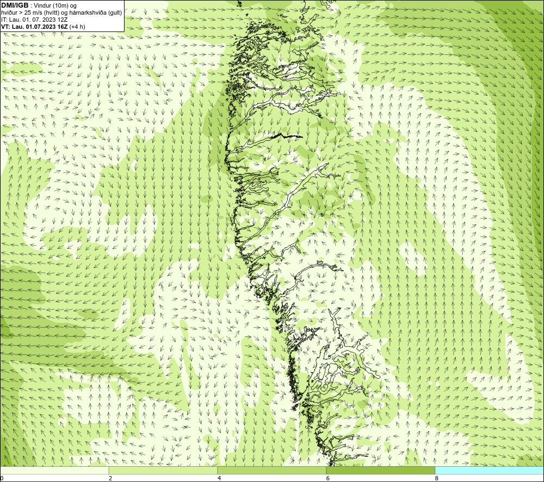Click the 'IT: Lau. 01. 07. 2023 12Z' line
The image size is (544, 482).
(x=34, y=20)
